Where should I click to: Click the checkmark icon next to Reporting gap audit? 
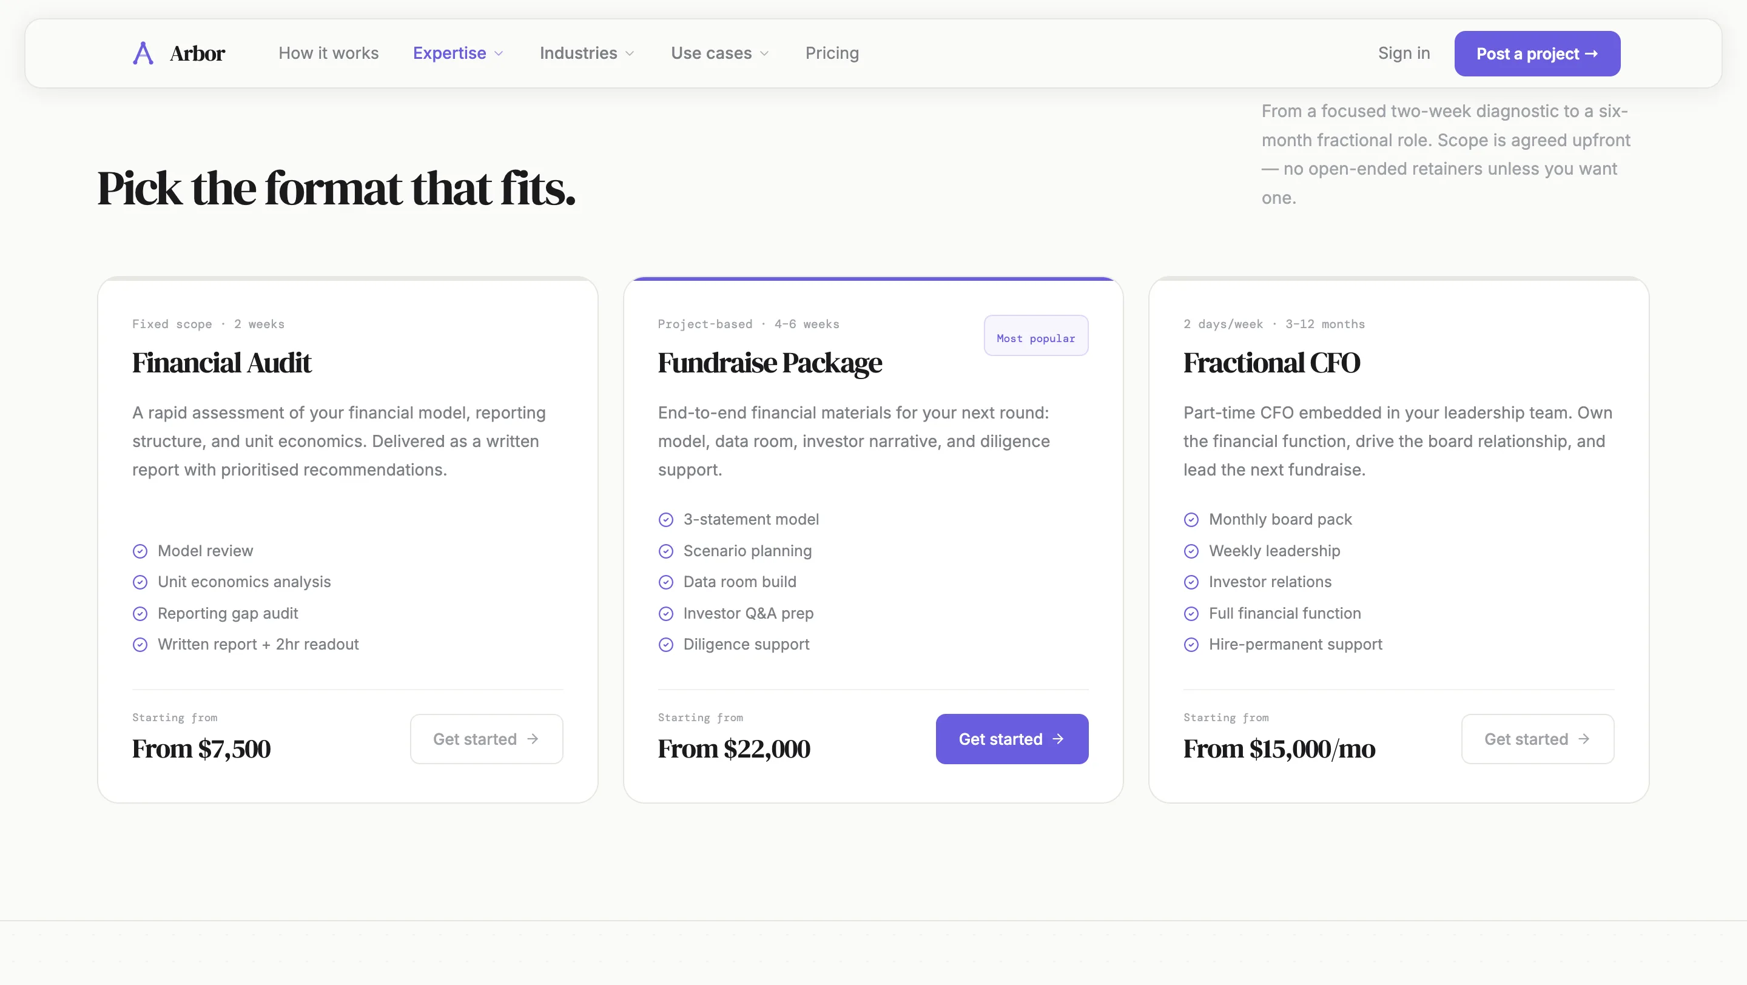pyautogui.click(x=140, y=614)
